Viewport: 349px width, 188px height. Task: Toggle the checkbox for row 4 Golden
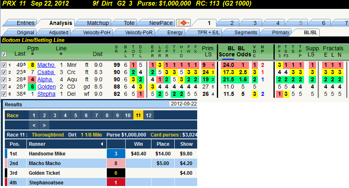[4, 87]
